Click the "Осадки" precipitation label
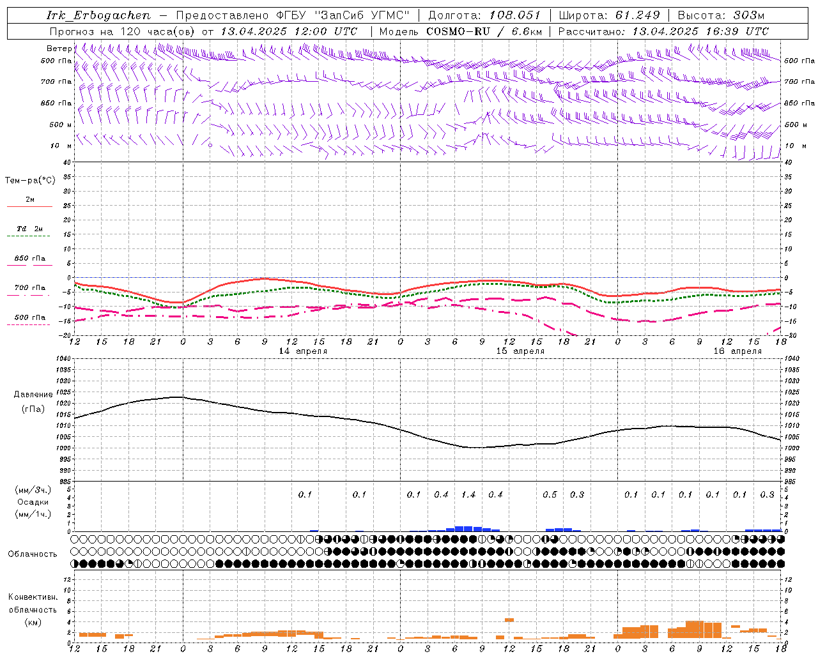Viewport: 818px width, 654px height. 33,502
